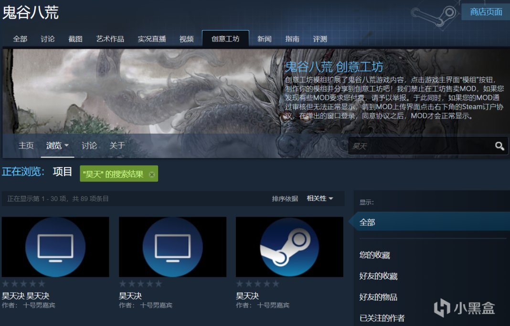Click the 正在显示第 1 - 30 项 count text
The width and height of the screenshot is (510, 326).
point(58,199)
